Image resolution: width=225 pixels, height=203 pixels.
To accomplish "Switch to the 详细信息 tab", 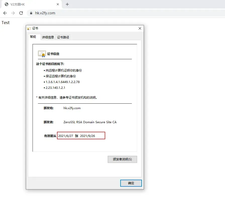I will [x=48, y=37].
